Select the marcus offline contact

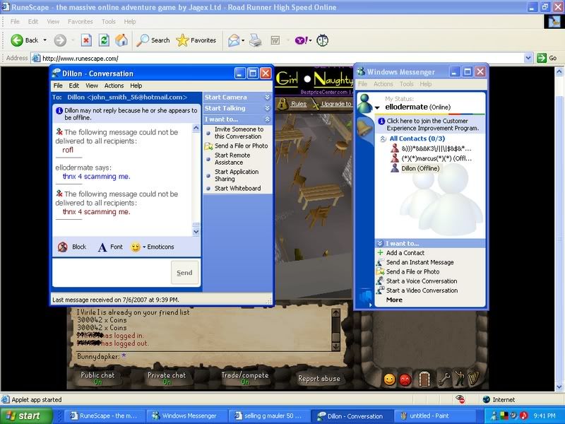pos(432,158)
